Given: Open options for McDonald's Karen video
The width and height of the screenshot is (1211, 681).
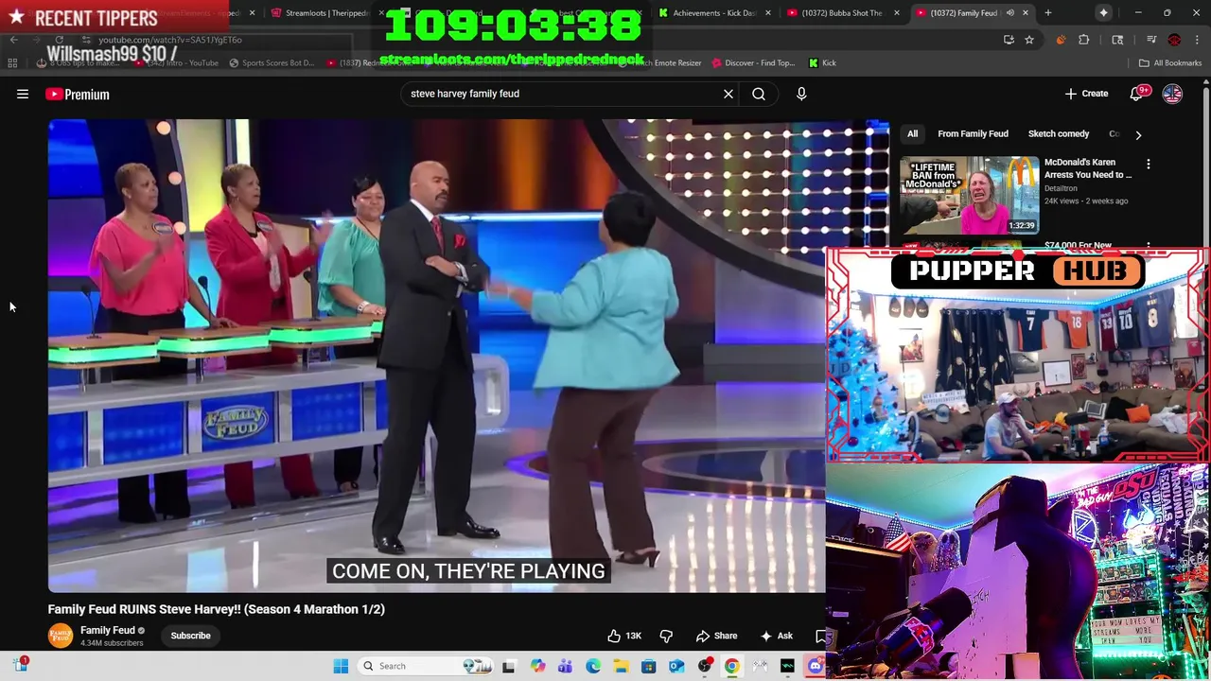Looking at the screenshot, I should pos(1149,165).
